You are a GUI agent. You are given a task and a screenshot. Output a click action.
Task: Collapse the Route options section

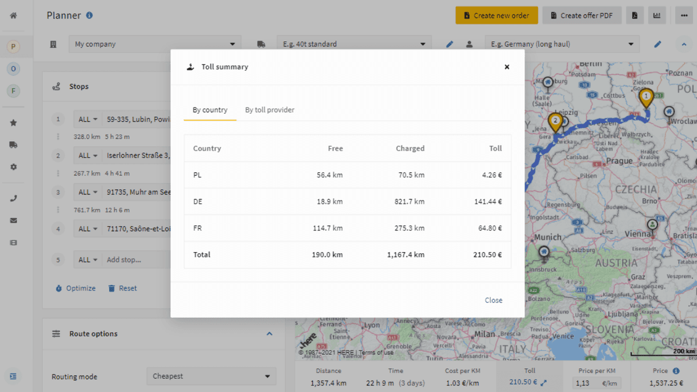[x=269, y=334]
